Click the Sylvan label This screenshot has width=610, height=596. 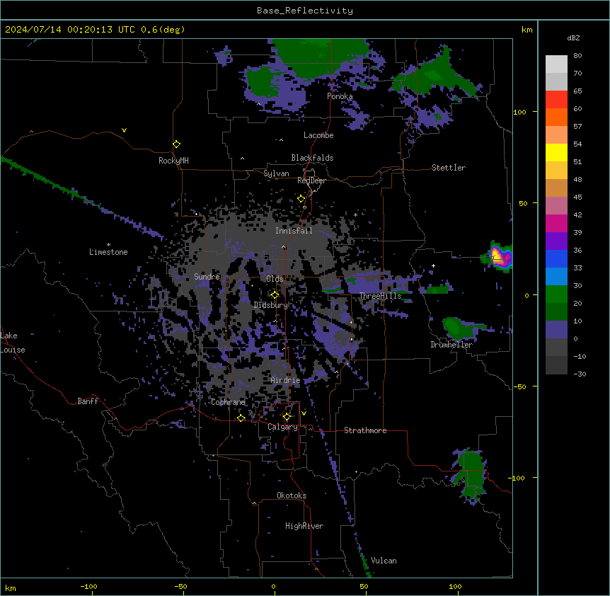pyautogui.click(x=276, y=173)
